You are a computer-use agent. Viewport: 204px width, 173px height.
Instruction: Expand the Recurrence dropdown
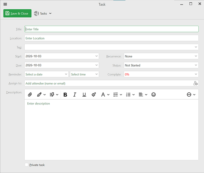(196, 56)
